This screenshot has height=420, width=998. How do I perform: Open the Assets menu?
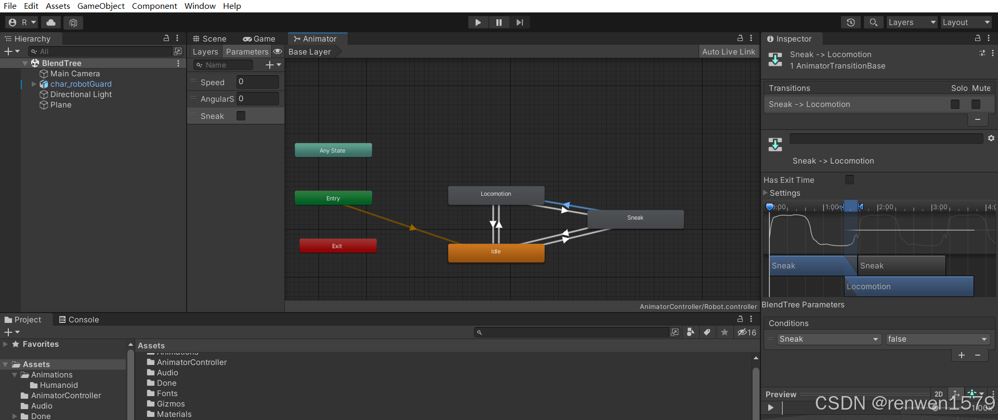pos(58,6)
